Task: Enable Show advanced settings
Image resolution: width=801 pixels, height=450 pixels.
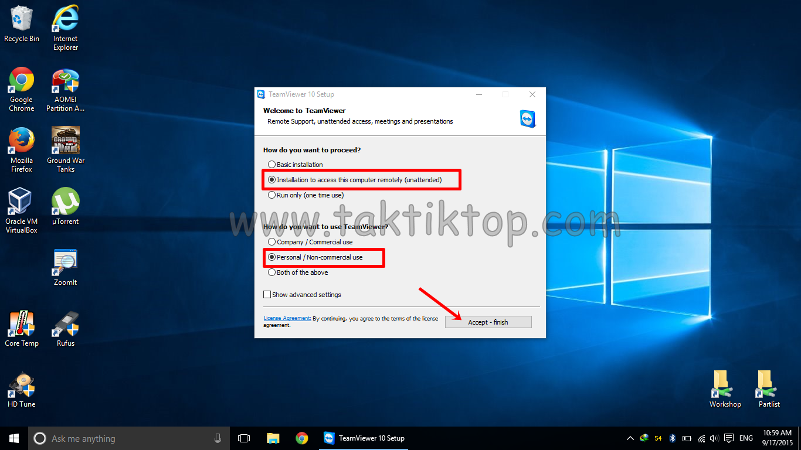Action: point(267,294)
